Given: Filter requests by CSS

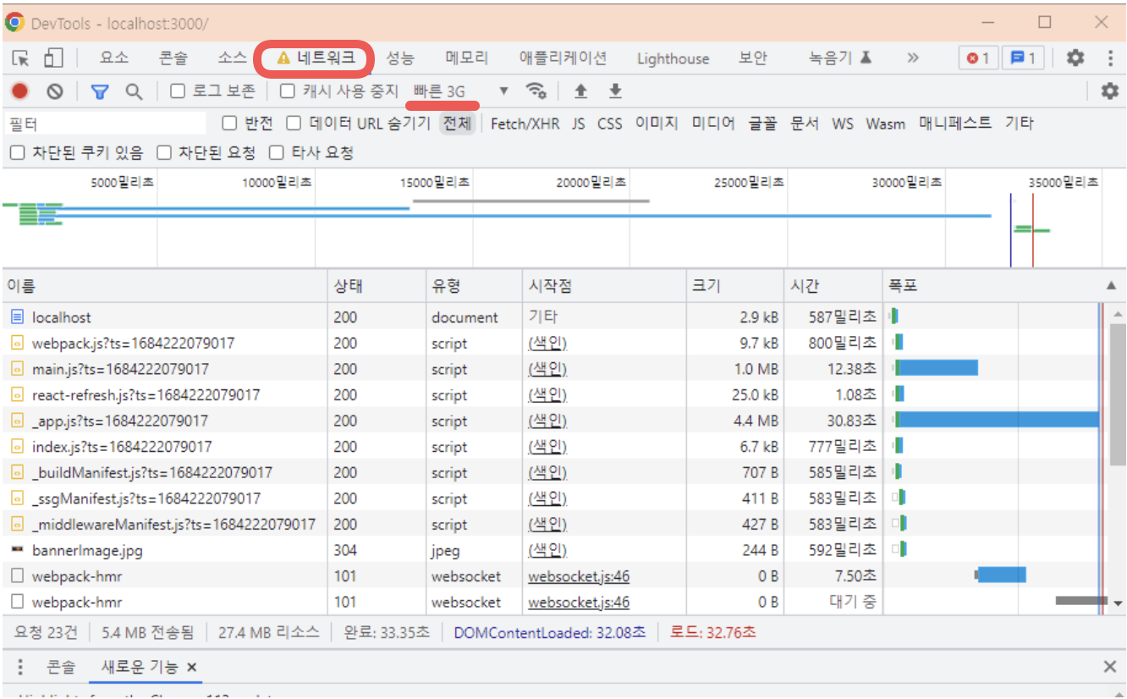Looking at the screenshot, I should (609, 124).
